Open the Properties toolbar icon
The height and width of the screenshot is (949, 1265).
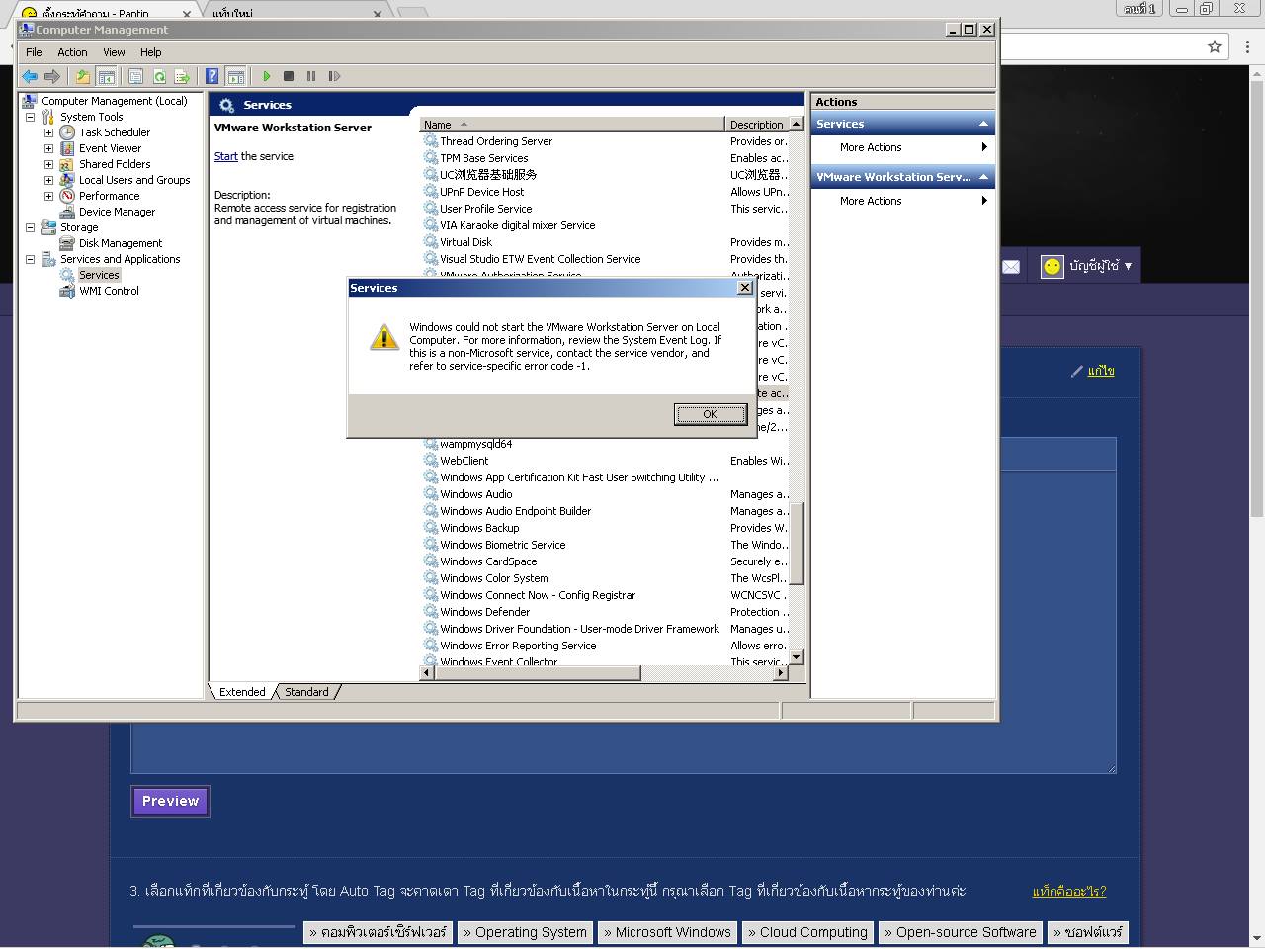point(136,76)
